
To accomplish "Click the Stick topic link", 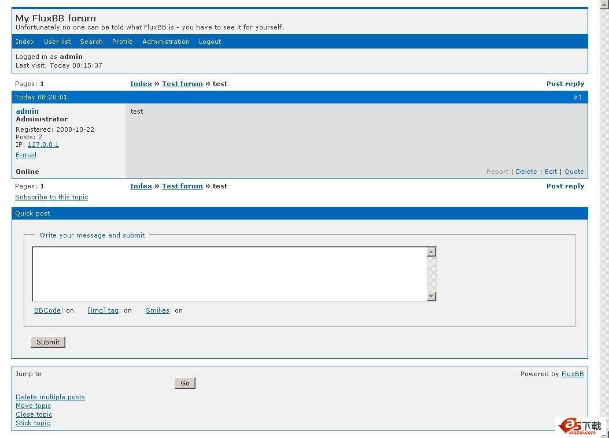I will point(32,423).
